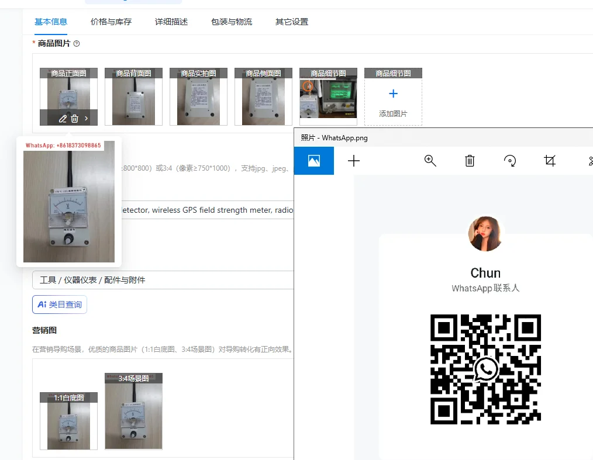Select the 商品背面图 thumbnail
Viewport: 593px width, 460px height.
tap(133, 97)
